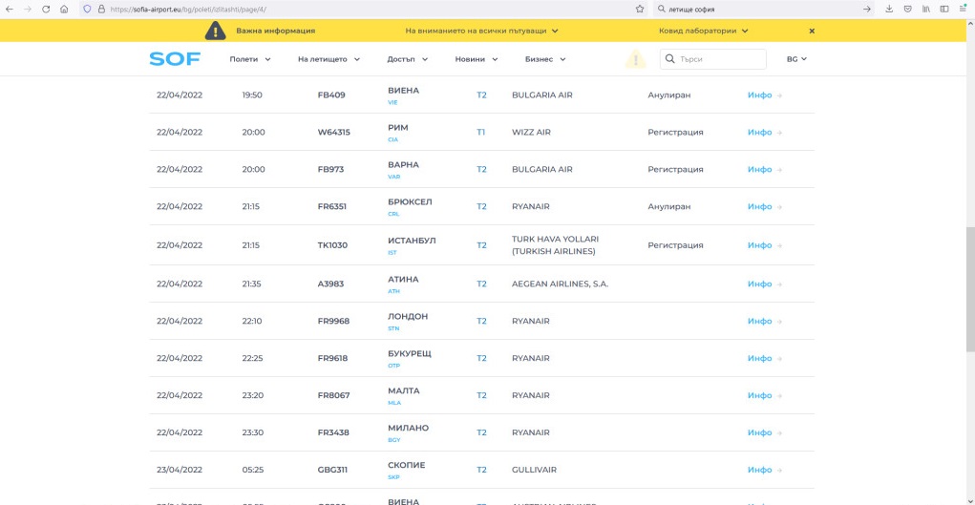Click the padlock site security icon
This screenshot has width=975, height=505.
point(101,10)
